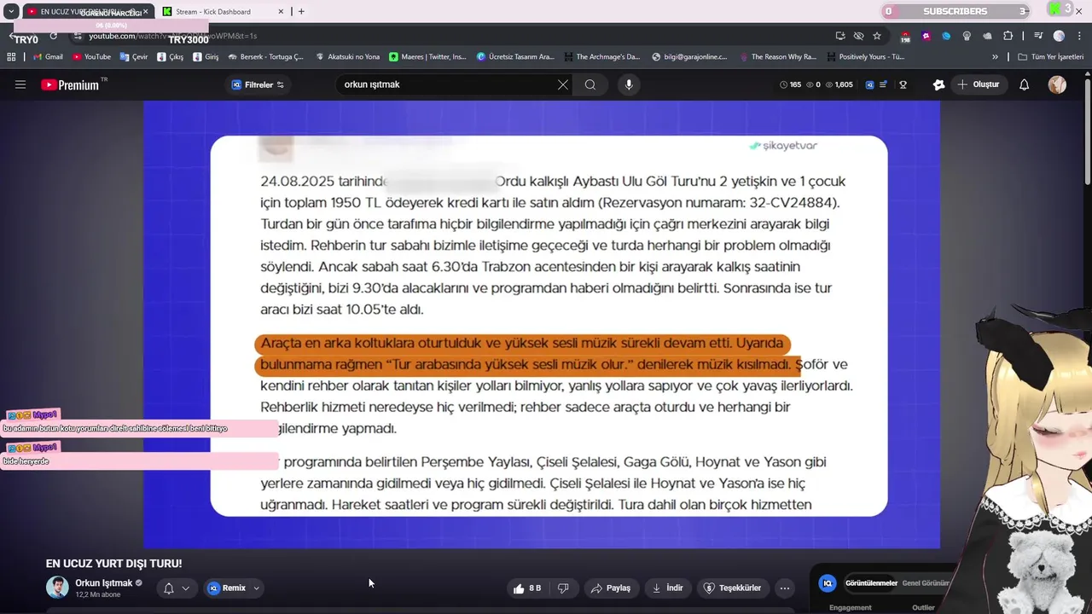Open the Maeres | Twitter bookmark
1092x614 pixels.
(427, 57)
